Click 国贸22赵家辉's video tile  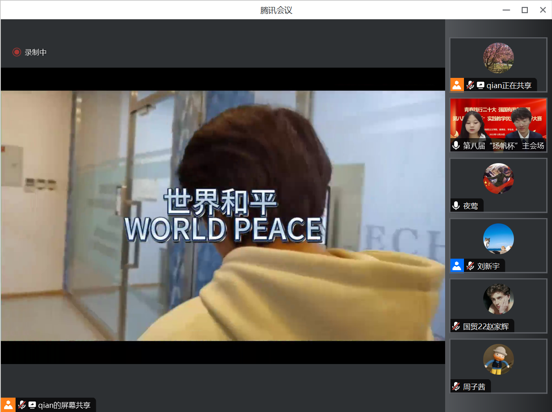click(498, 299)
